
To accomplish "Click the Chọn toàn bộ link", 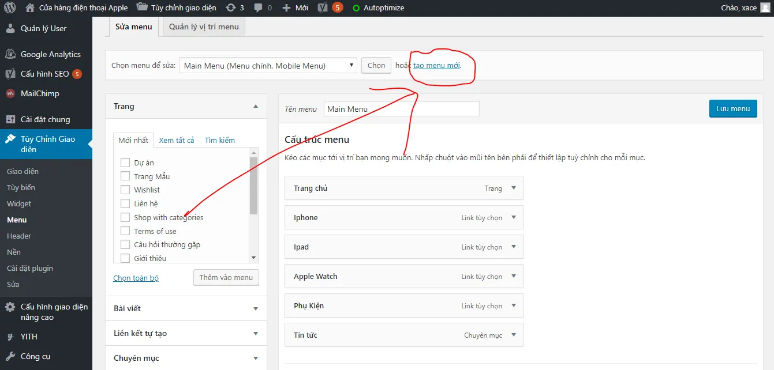I will [136, 278].
